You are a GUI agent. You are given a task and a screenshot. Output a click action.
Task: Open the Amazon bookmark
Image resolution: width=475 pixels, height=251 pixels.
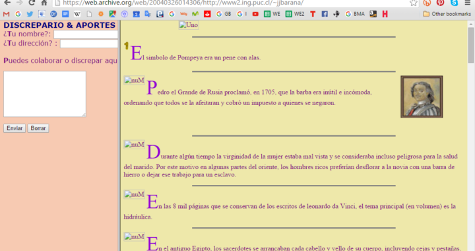tap(373, 14)
